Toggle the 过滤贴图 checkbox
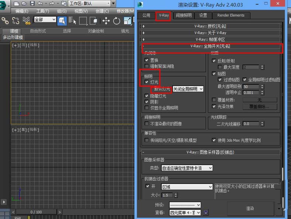This screenshot has width=291, height=219. [220, 80]
